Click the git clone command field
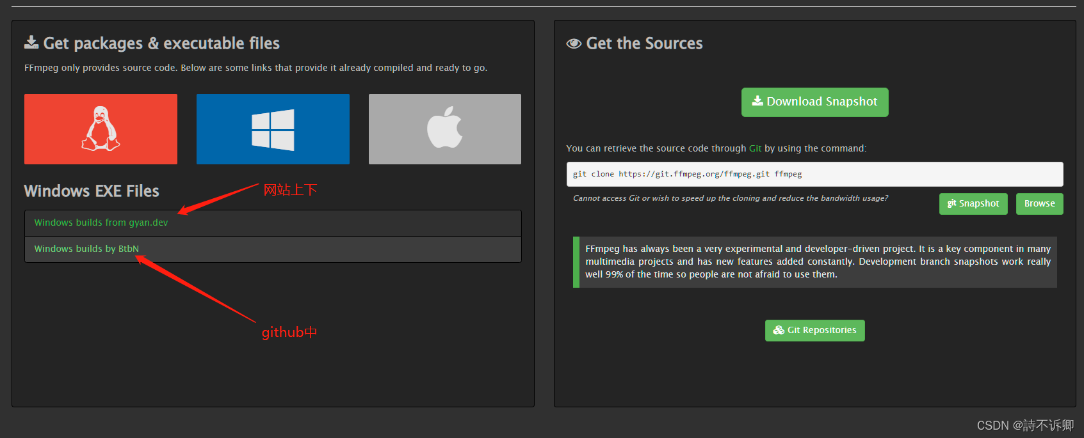Image resolution: width=1084 pixels, height=438 pixels. click(x=814, y=174)
